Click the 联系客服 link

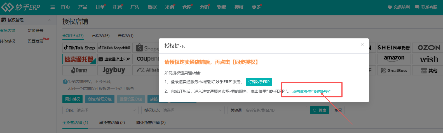pos(426,7)
